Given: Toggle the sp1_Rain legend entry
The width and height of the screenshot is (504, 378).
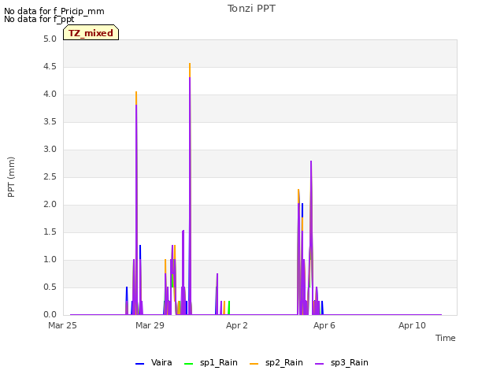Looking at the screenshot, I should click(x=211, y=362).
